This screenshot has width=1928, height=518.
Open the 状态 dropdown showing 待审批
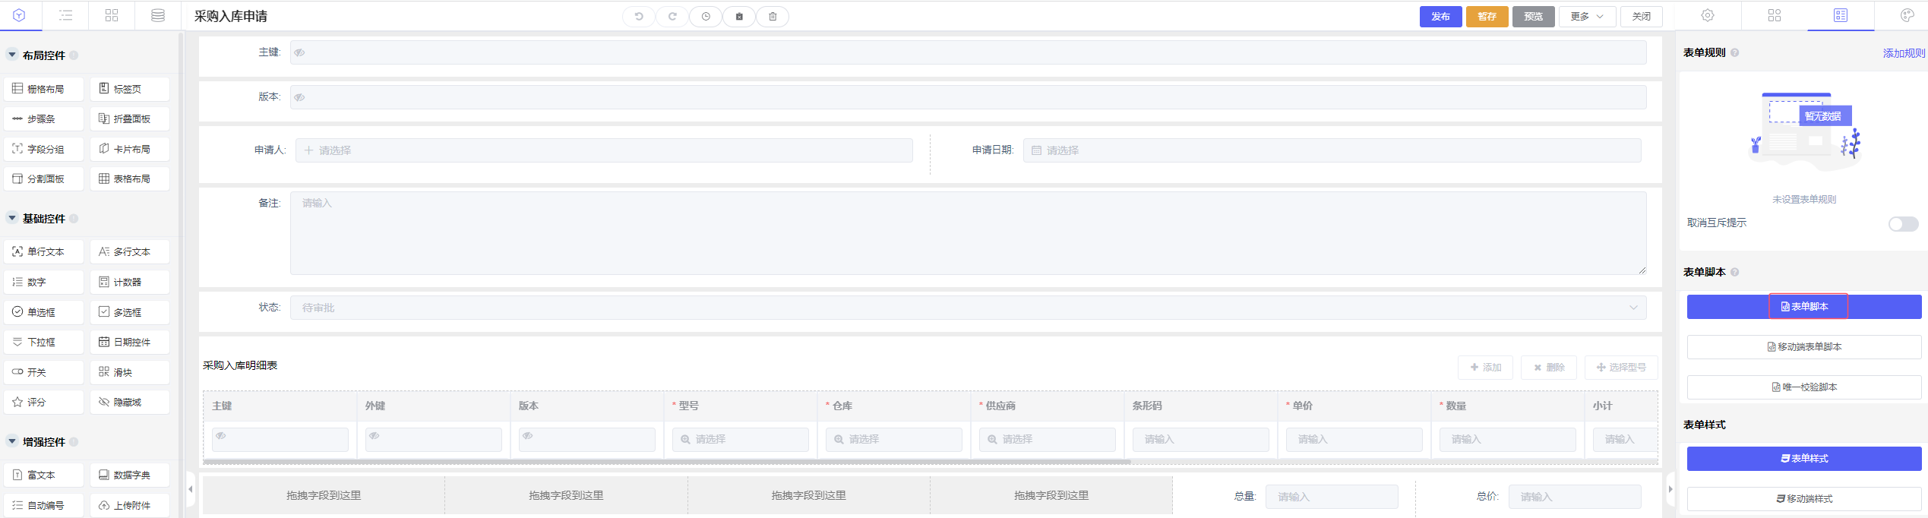968,308
